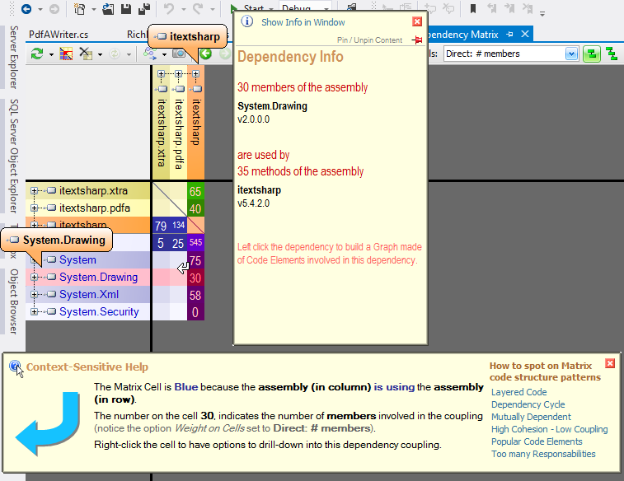This screenshot has height=481, width=624.
Task: Close the Dependency Matrix tab
Action: [x=525, y=35]
